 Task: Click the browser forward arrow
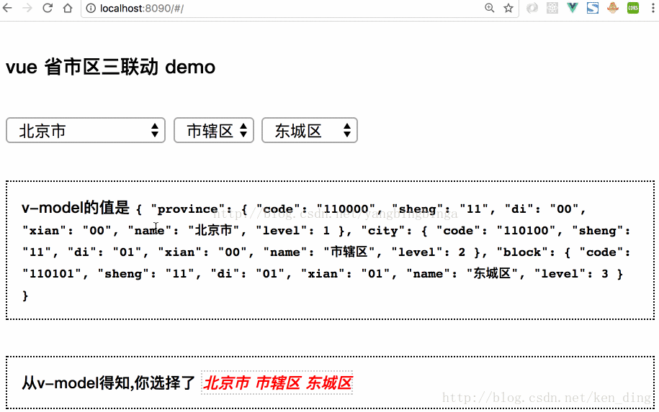[x=27, y=8]
